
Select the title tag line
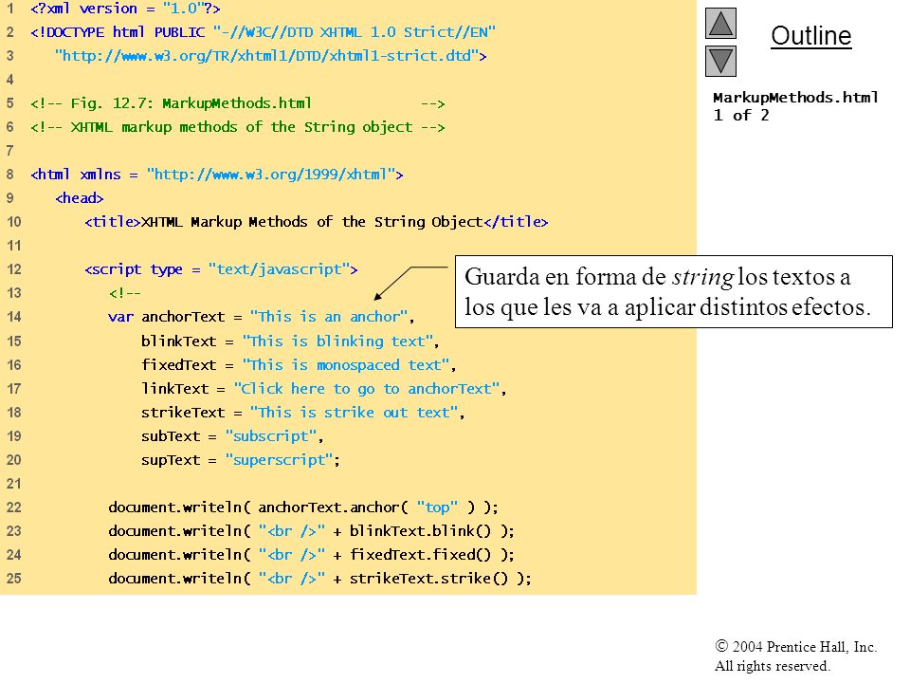317,222
